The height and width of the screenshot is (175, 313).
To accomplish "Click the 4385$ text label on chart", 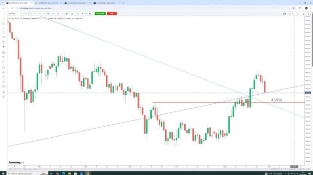I will click(x=277, y=100).
